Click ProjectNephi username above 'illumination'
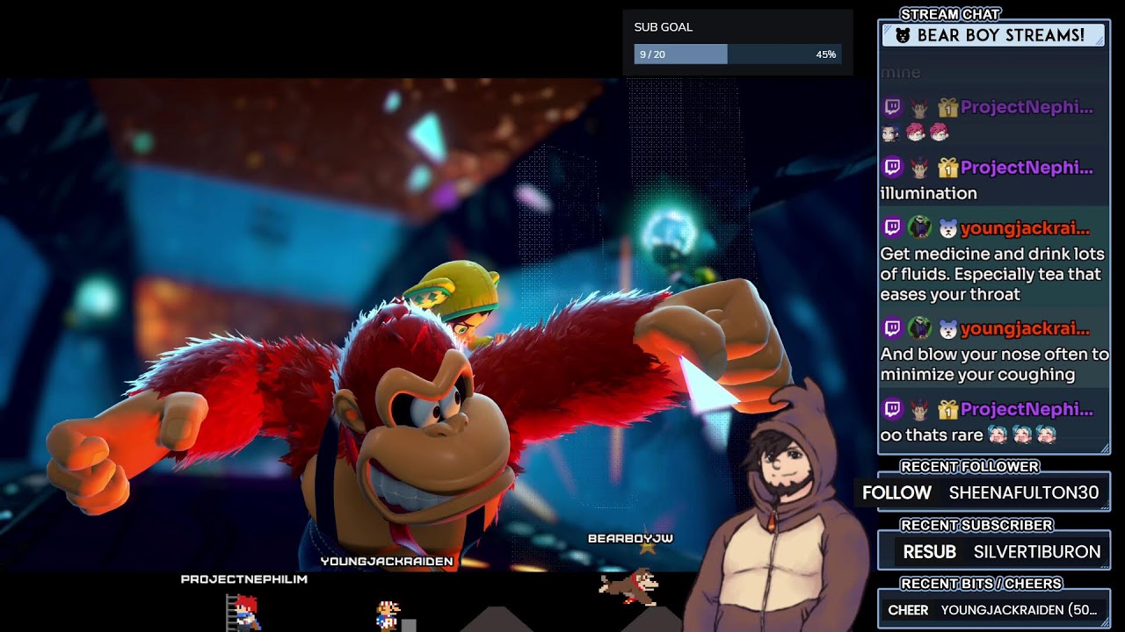The image size is (1125, 632). pyautogui.click(x=1027, y=167)
